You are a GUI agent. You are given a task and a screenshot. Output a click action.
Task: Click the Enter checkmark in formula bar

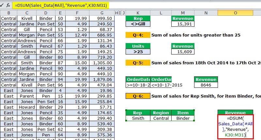(x=2, y=5)
